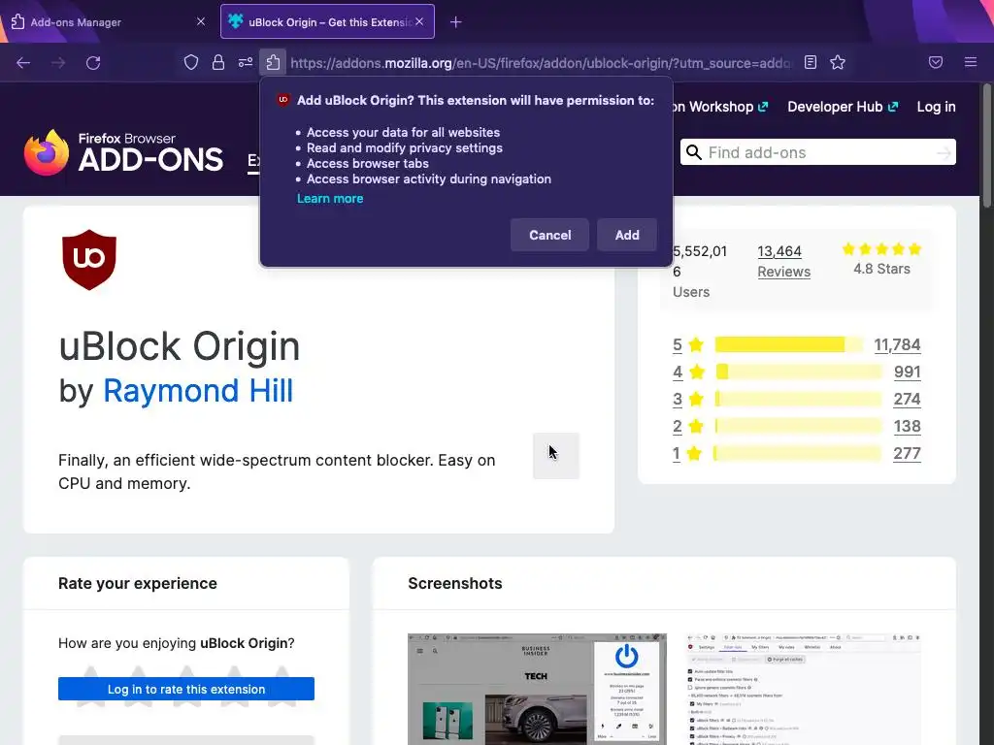Toggle reader view icon
This screenshot has width=994, height=745.
[811, 62]
